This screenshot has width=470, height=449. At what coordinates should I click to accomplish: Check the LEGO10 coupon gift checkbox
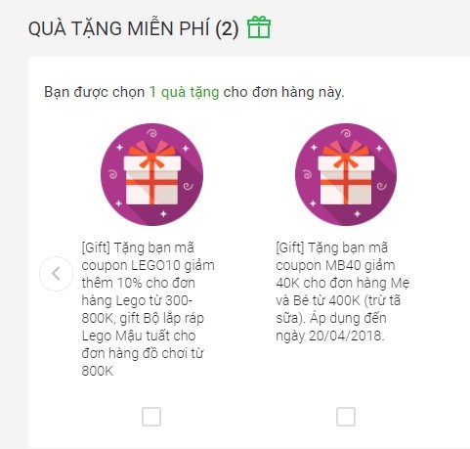coord(151,417)
